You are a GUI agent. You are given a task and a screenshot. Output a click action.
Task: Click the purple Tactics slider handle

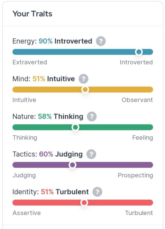72,165
